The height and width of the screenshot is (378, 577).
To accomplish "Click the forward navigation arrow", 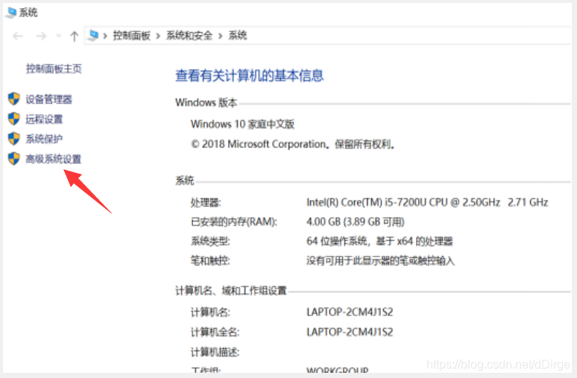I will click(41, 36).
